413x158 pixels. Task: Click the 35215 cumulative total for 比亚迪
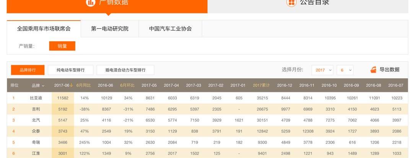pyautogui.click(x=262, y=98)
